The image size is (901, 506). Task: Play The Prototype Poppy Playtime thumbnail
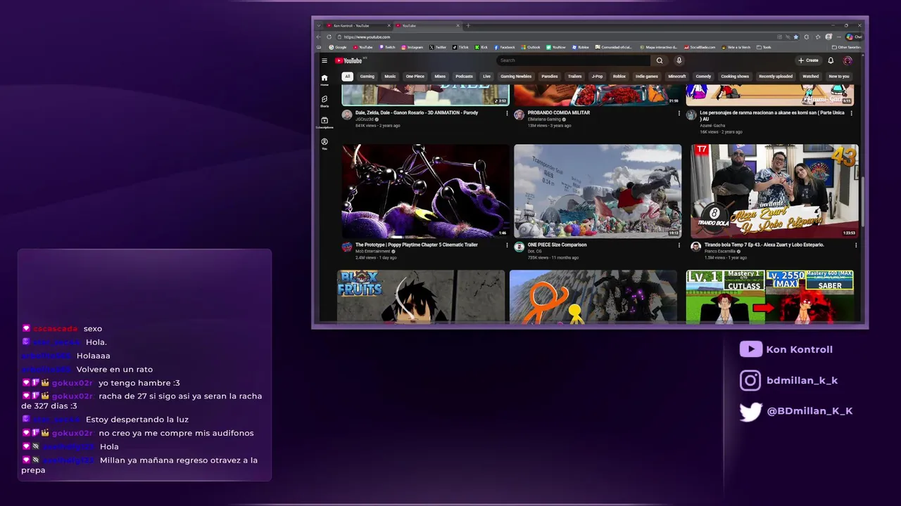tap(425, 191)
